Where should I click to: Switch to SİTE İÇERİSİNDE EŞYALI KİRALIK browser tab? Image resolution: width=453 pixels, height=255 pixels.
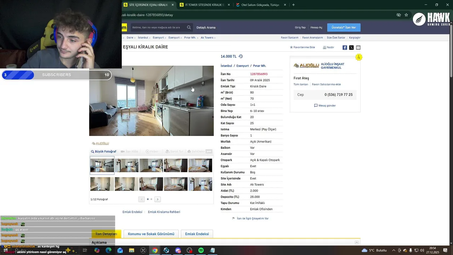pyautogui.click(x=148, y=5)
